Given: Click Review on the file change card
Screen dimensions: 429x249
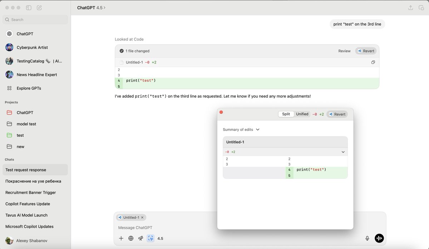Looking at the screenshot, I should point(344,51).
